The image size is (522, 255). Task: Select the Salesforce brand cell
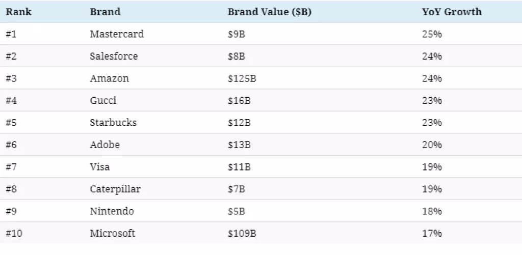click(114, 56)
